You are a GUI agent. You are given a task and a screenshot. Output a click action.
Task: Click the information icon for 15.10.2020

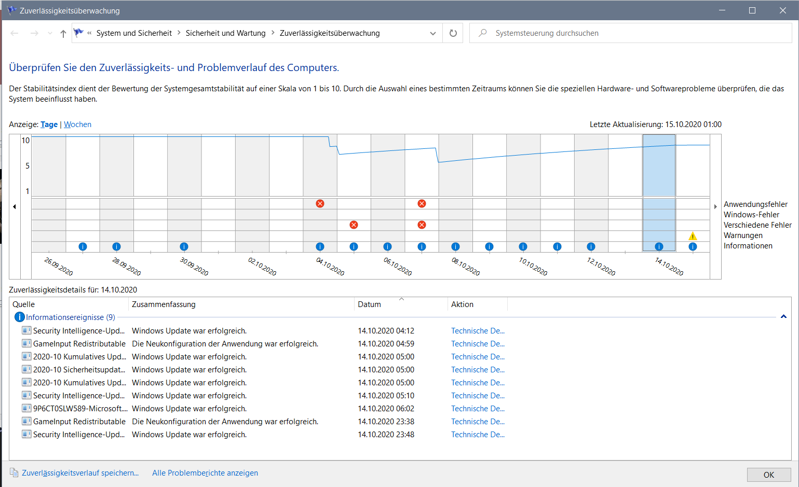tap(693, 246)
